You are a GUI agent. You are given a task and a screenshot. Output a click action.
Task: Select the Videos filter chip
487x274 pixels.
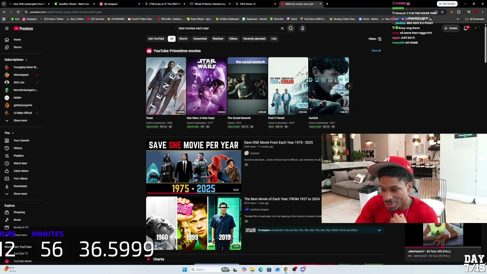click(233, 38)
